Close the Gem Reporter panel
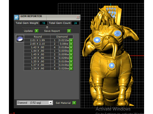This screenshot has width=153, height=114. click(78, 17)
